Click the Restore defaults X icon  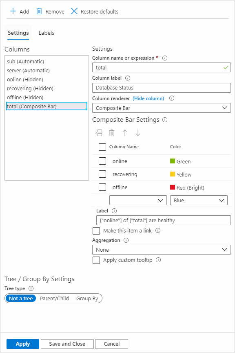(x=74, y=11)
